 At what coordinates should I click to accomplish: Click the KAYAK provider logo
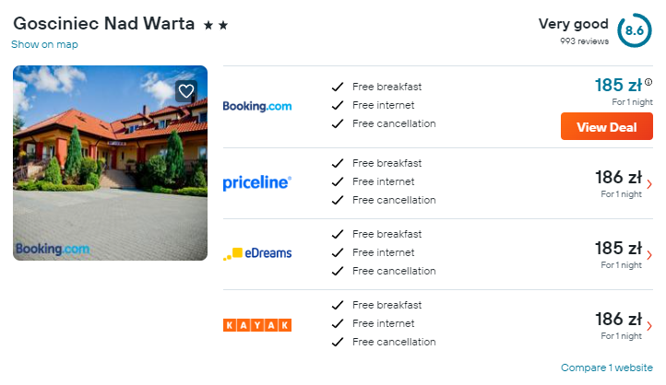click(257, 325)
